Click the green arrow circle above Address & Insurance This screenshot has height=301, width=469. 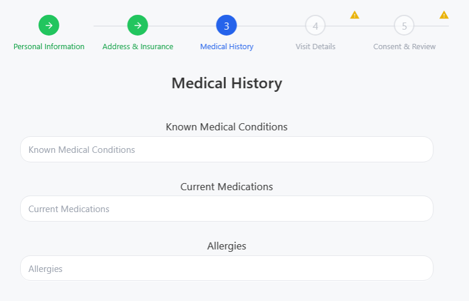(x=138, y=25)
